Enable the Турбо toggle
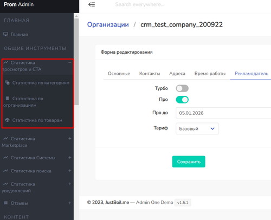 pos(182,88)
